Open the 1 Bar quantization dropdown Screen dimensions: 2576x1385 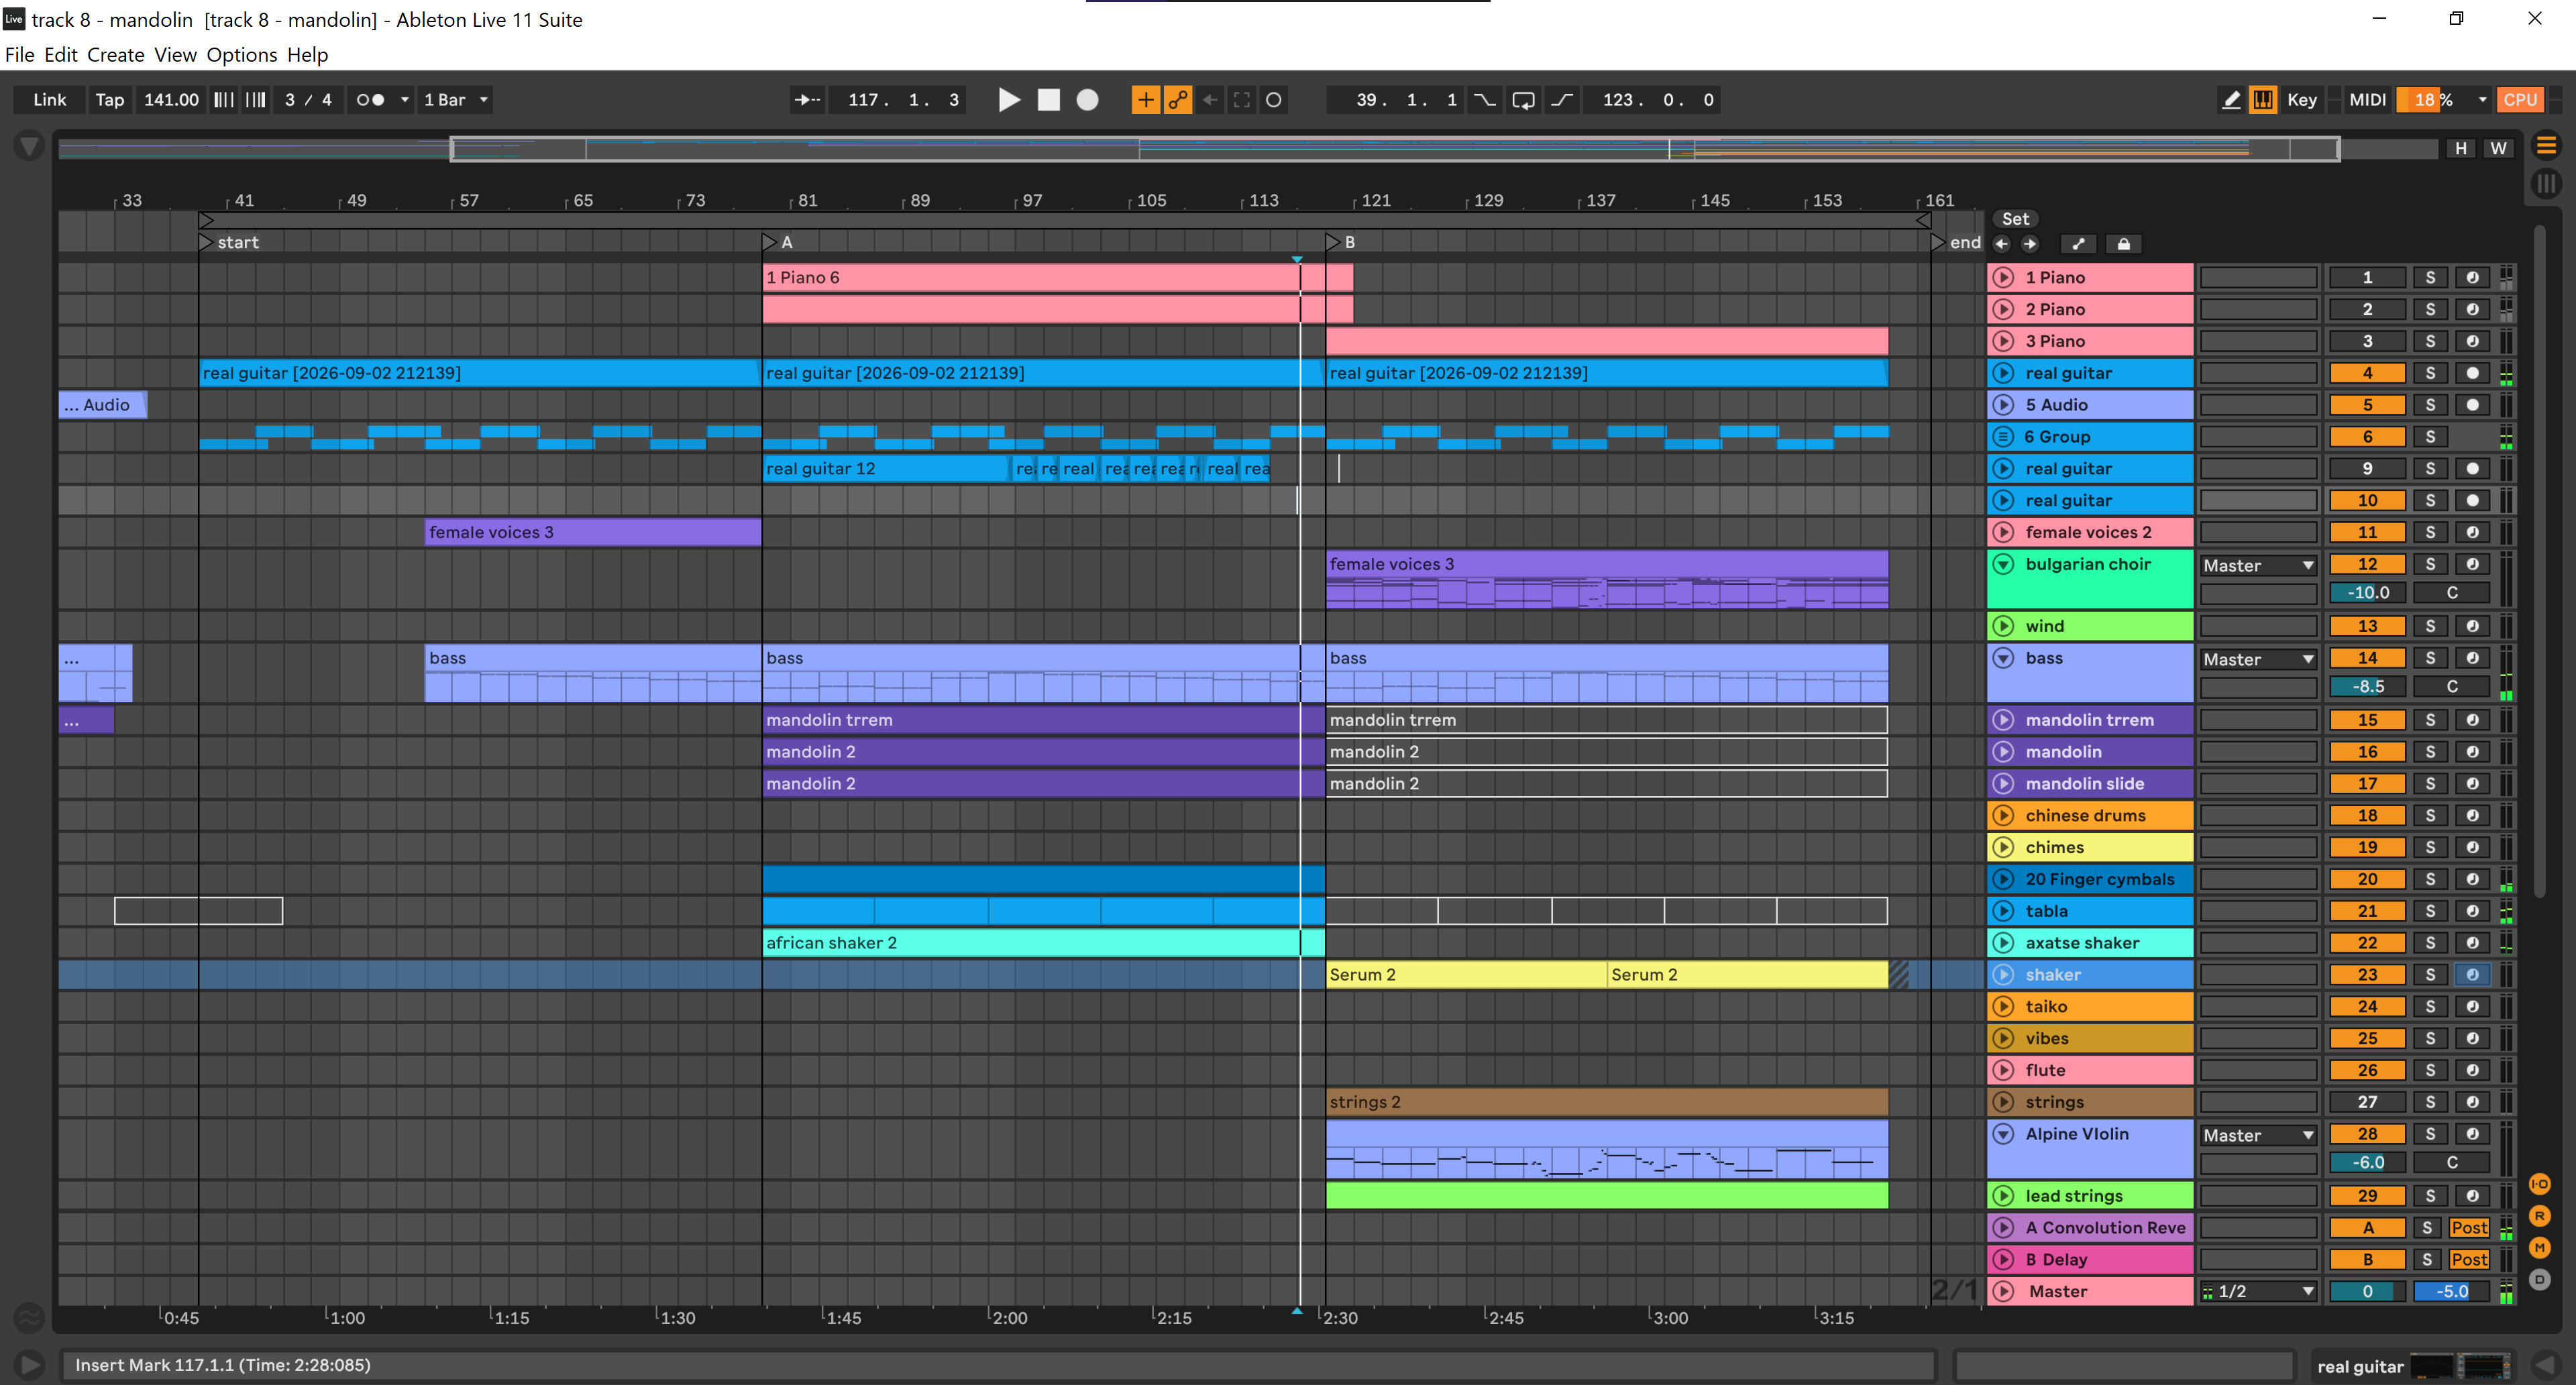(x=455, y=100)
